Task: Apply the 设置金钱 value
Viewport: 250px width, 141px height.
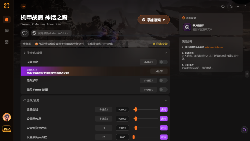Action: [164, 110]
